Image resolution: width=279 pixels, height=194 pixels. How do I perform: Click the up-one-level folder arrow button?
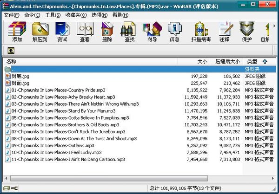click(x=11, y=51)
